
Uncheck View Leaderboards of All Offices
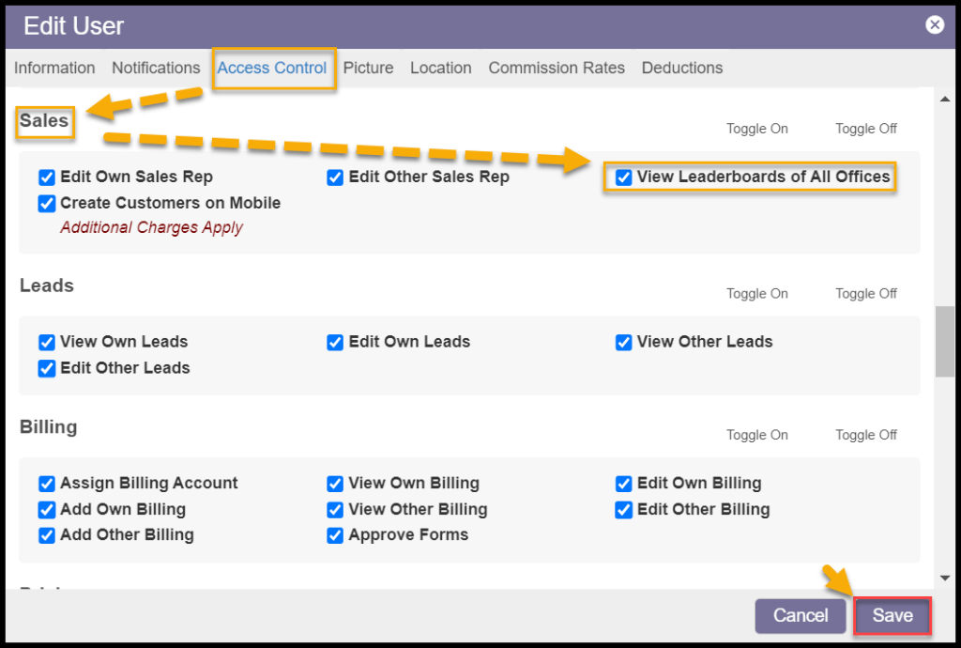click(624, 177)
